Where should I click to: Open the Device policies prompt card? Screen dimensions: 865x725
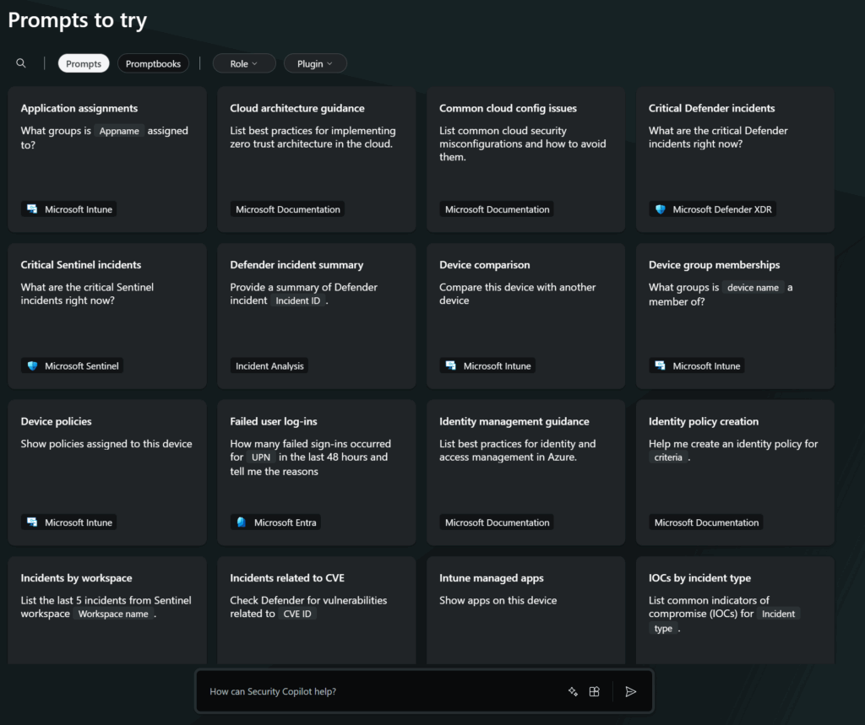107,473
